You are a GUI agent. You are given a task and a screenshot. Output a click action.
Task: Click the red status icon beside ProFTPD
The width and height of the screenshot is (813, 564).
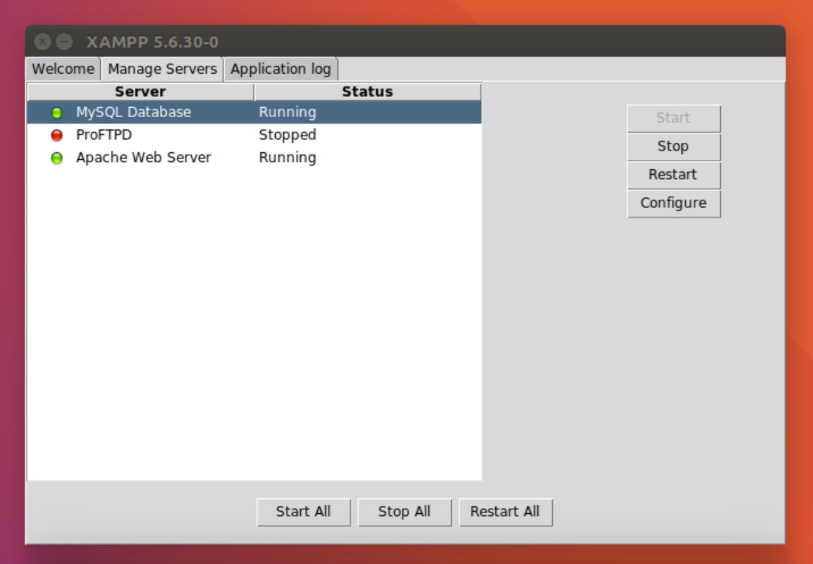click(57, 135)
